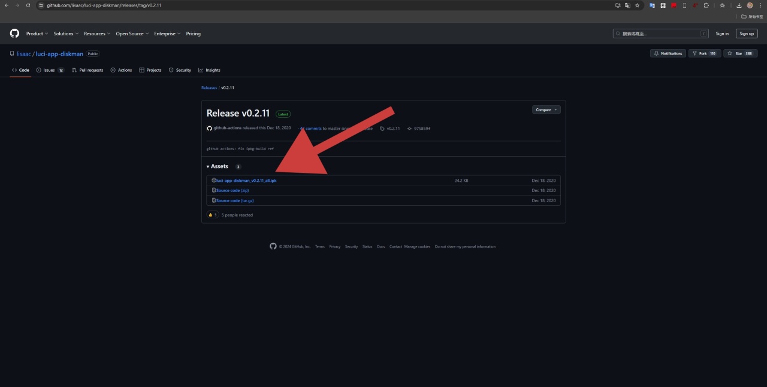Open the Pricing page

[193, 33]
